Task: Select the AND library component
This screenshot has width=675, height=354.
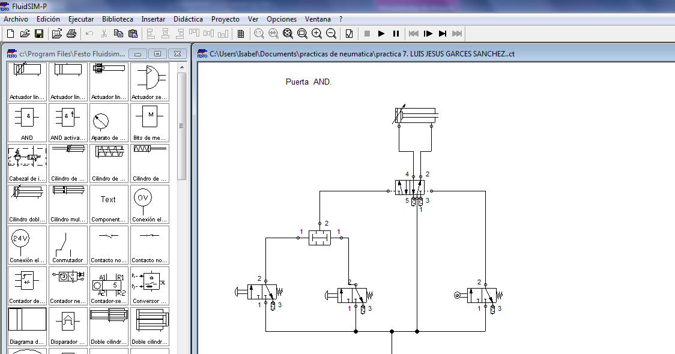Action: click(x=27, y=122)
